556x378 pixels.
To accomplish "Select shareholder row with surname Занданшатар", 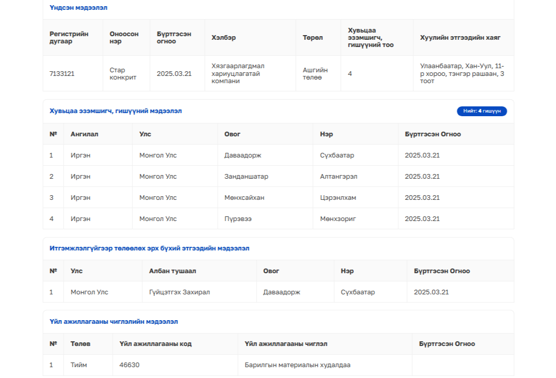I will [x=246, y=177].
